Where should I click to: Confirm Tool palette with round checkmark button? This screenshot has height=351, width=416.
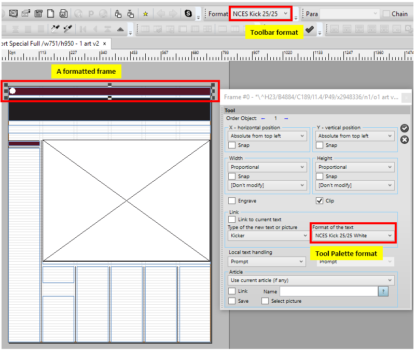pyautogui.click(x=404, y=128)
